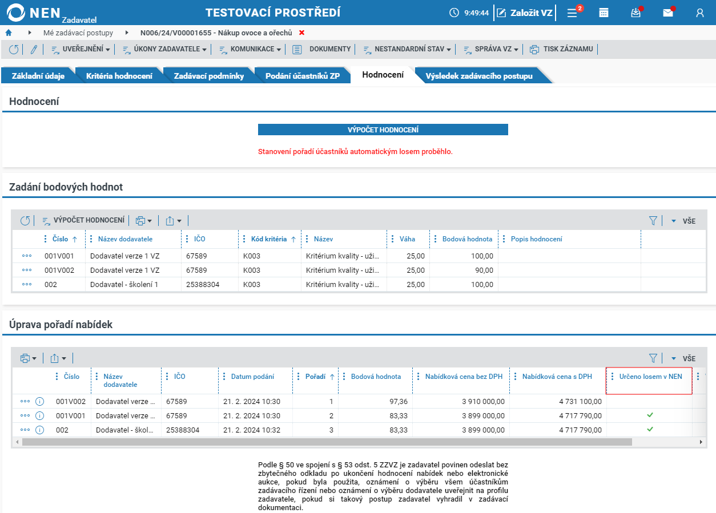Click filter icon in Úprava pořadí nabídek

653,358
